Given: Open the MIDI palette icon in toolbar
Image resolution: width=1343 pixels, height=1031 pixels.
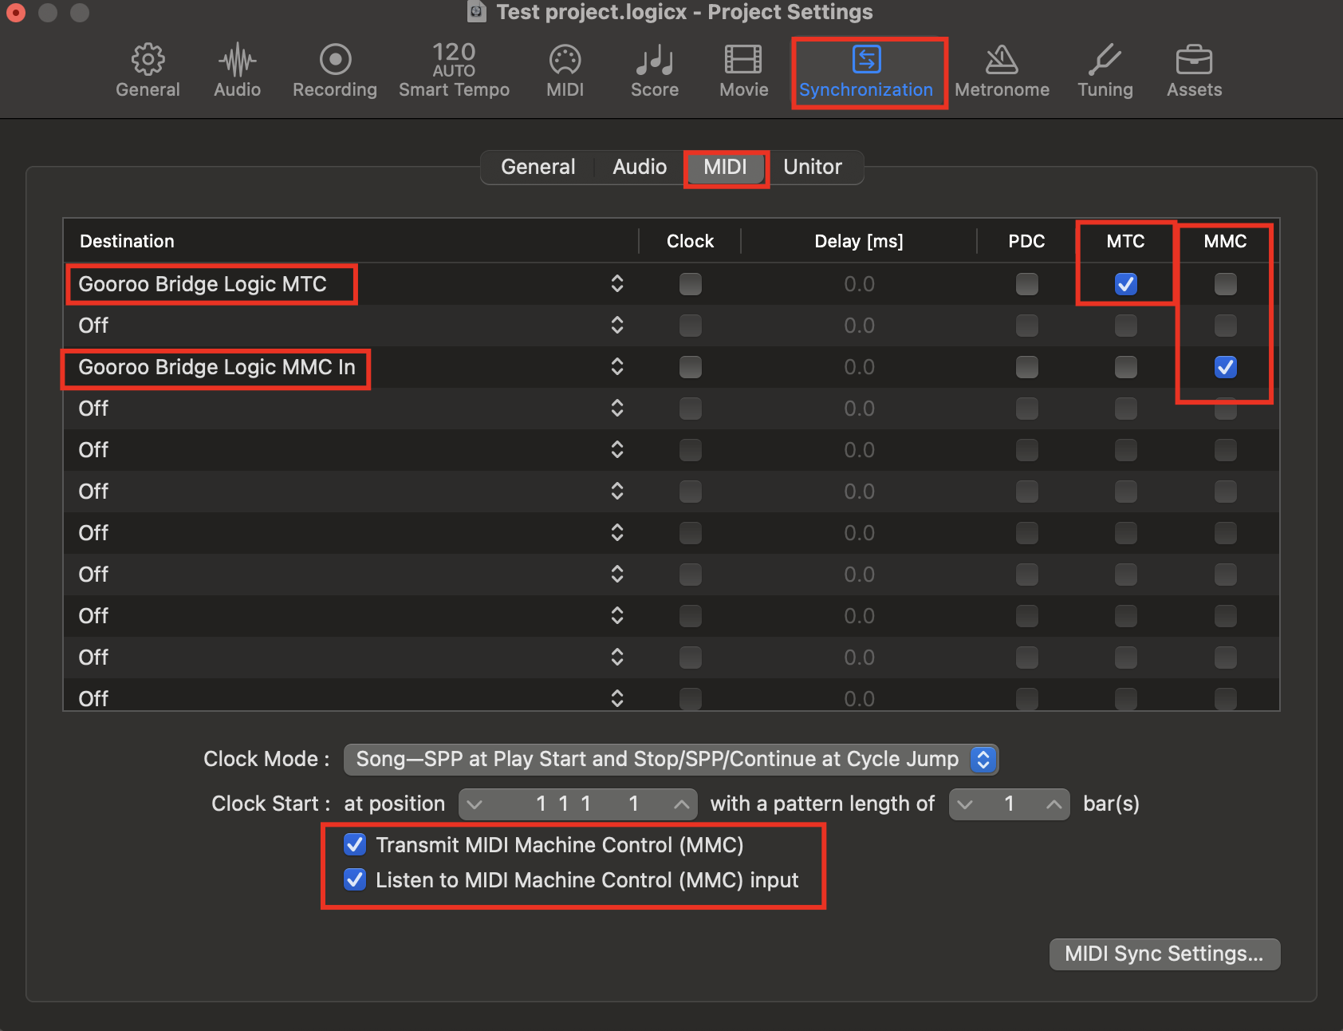Looking at the screenshot, I should click(565, 59).
